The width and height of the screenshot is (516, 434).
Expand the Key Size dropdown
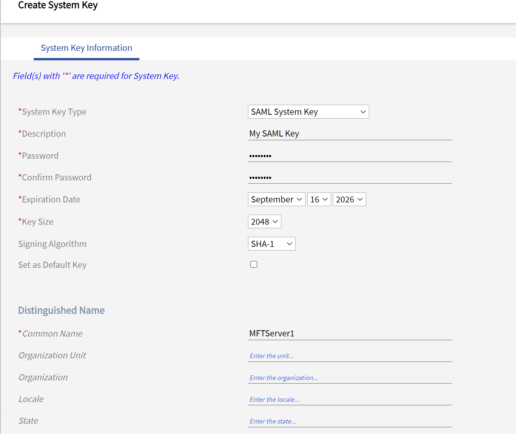coord(264,222)
